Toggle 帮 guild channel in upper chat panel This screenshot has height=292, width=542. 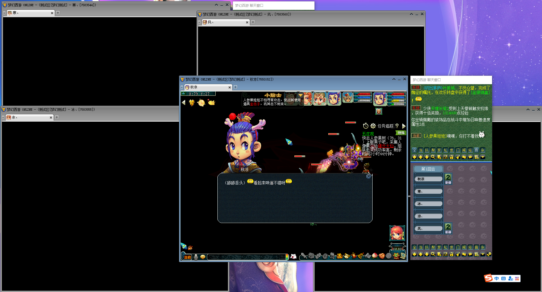433,150
